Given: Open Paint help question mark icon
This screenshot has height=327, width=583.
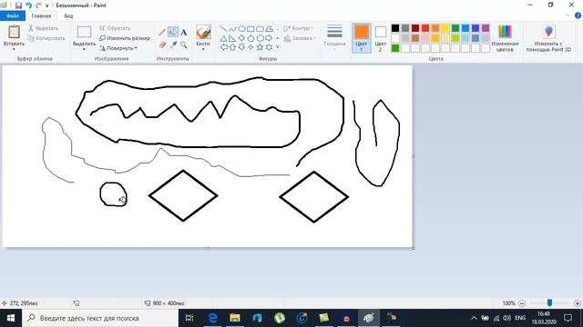Looking at the screenshot, I should (578, 15).
